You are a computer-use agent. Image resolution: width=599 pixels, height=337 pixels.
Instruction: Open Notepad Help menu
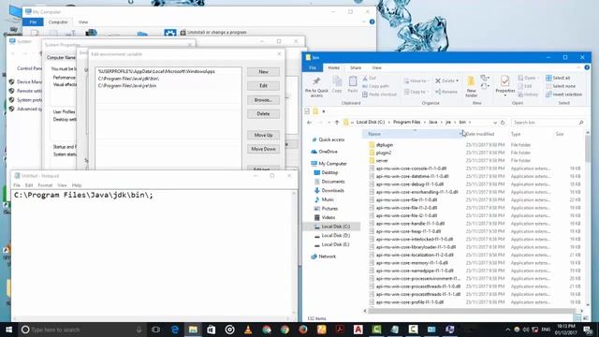[77, 185]
